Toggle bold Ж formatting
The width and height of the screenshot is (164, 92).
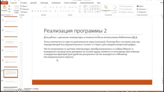(32, 11)
